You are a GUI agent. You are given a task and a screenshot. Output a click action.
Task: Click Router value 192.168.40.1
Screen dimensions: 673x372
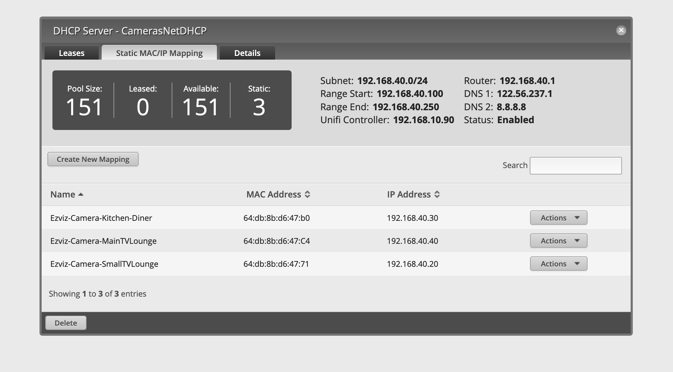coord(527,81)
